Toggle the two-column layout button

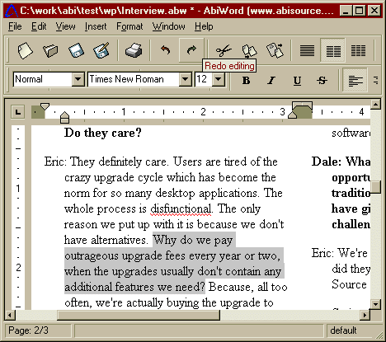click(333, 50)
